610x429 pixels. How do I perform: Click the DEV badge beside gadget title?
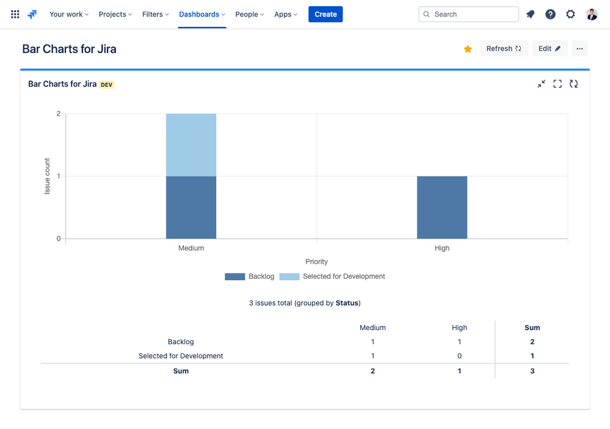(107, 85)
